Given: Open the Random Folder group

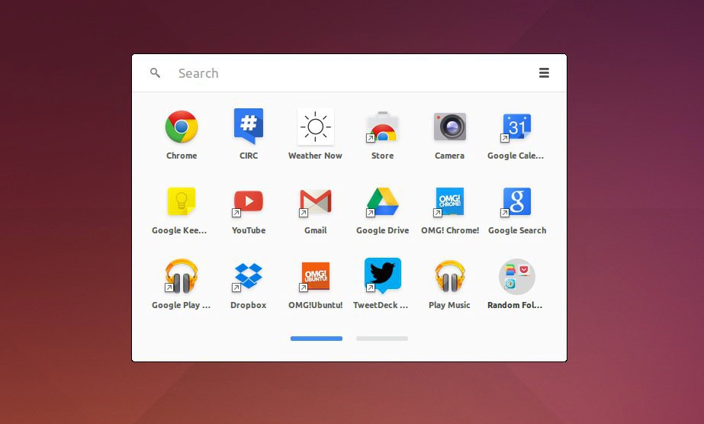Looking at the screenshot, I should tap(517, 276).
